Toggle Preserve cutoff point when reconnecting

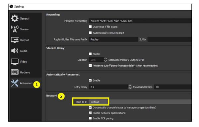coord(90,66)
